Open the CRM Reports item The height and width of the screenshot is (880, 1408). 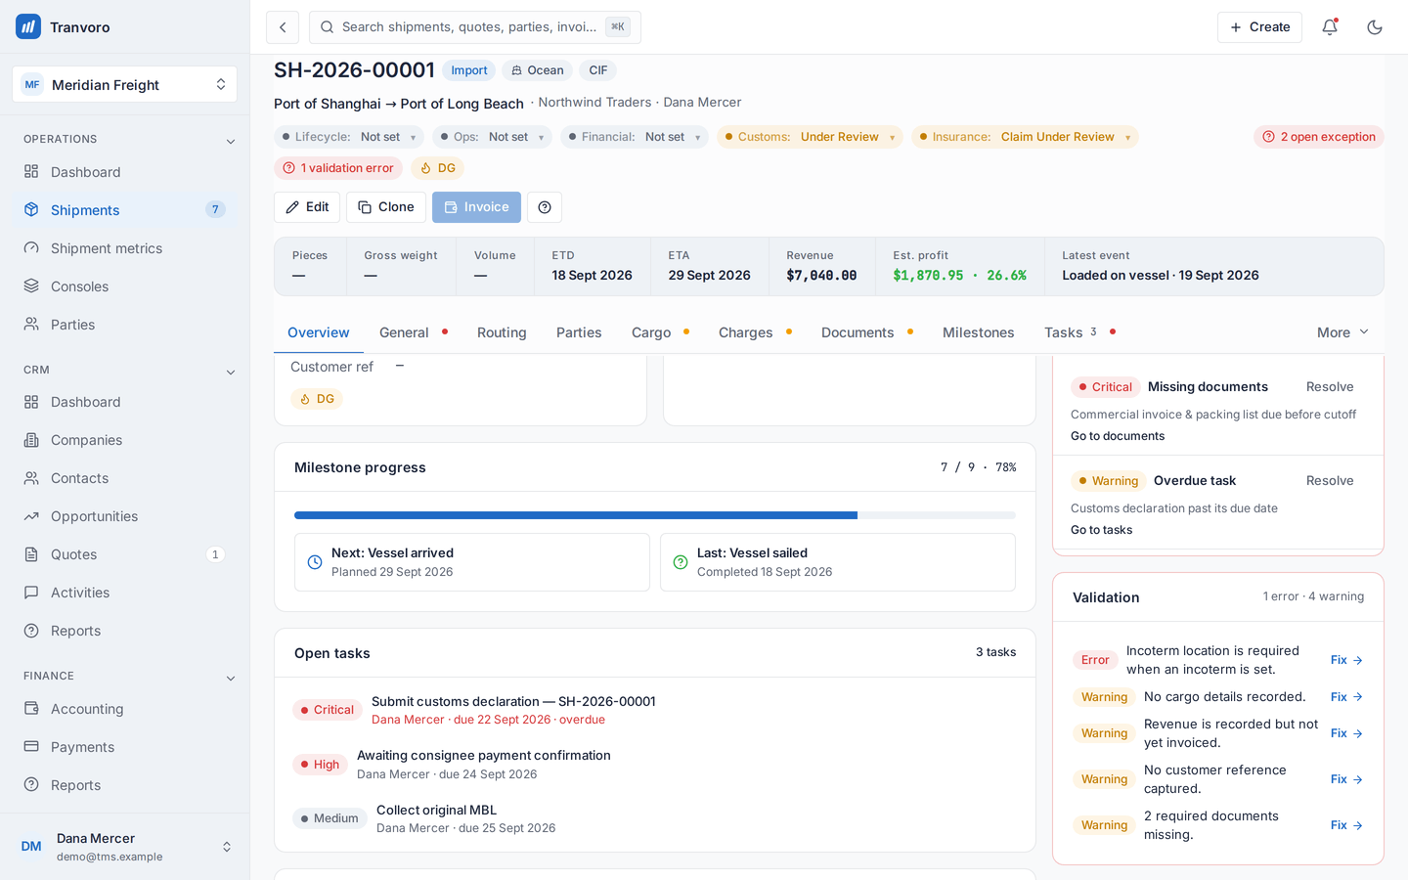(x=125, y=631)
